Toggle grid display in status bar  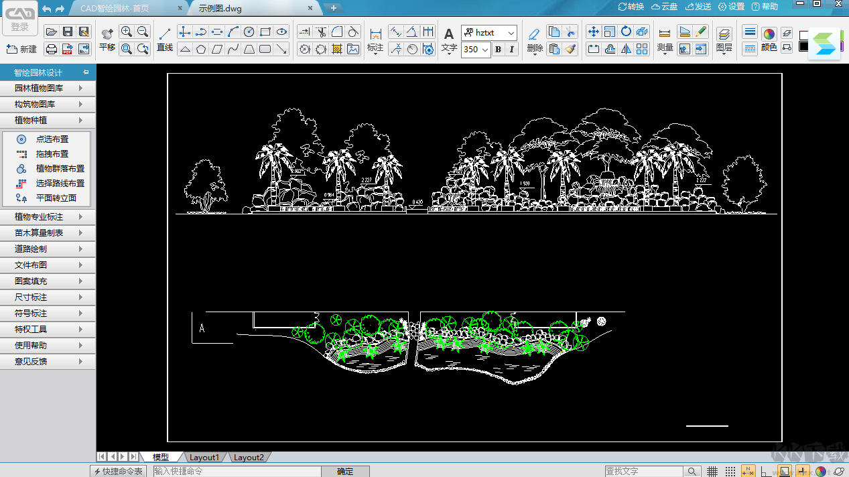coord(712,472)
